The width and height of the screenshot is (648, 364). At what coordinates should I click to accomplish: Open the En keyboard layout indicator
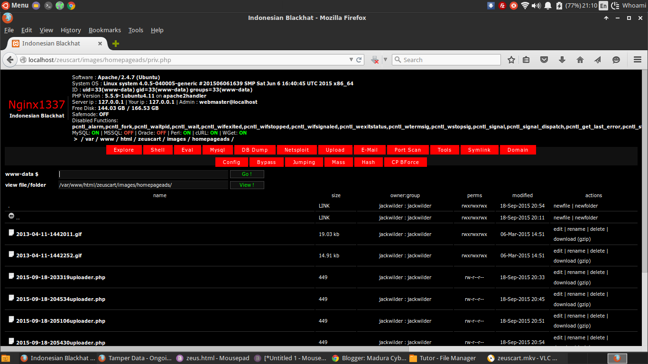coord(603,6)
